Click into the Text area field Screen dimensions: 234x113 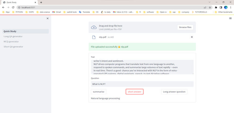pyautogui.click(x=142, y=67)
